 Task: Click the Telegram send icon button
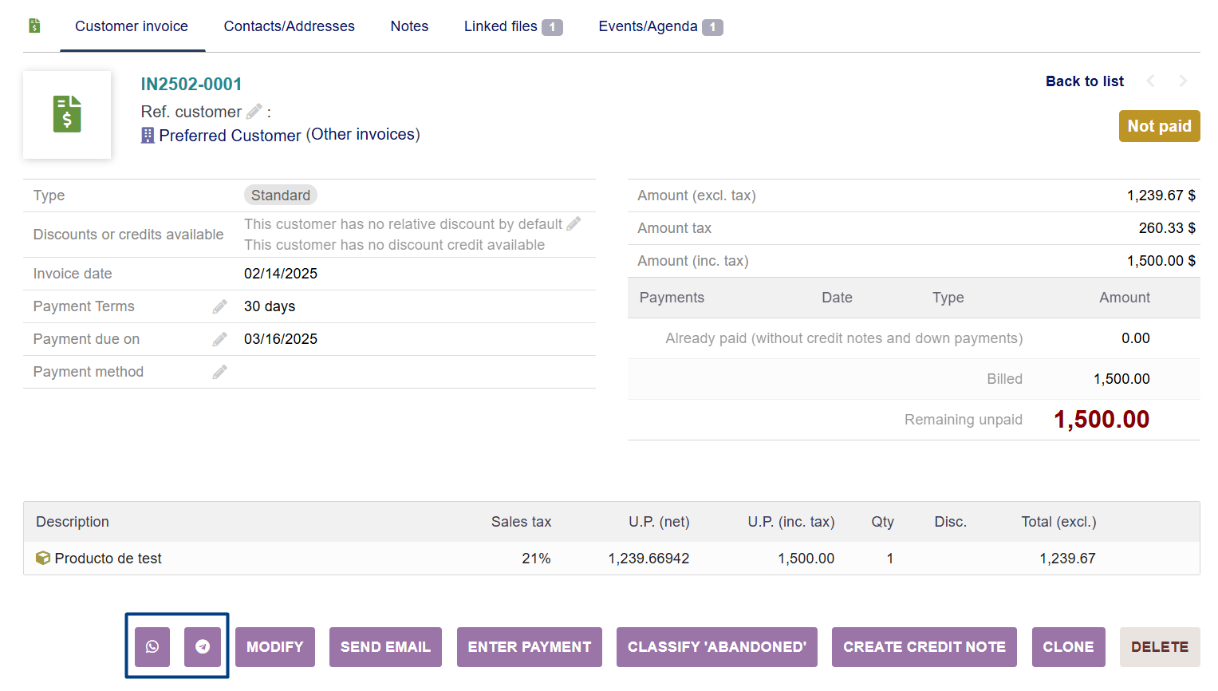coord(203,646)
